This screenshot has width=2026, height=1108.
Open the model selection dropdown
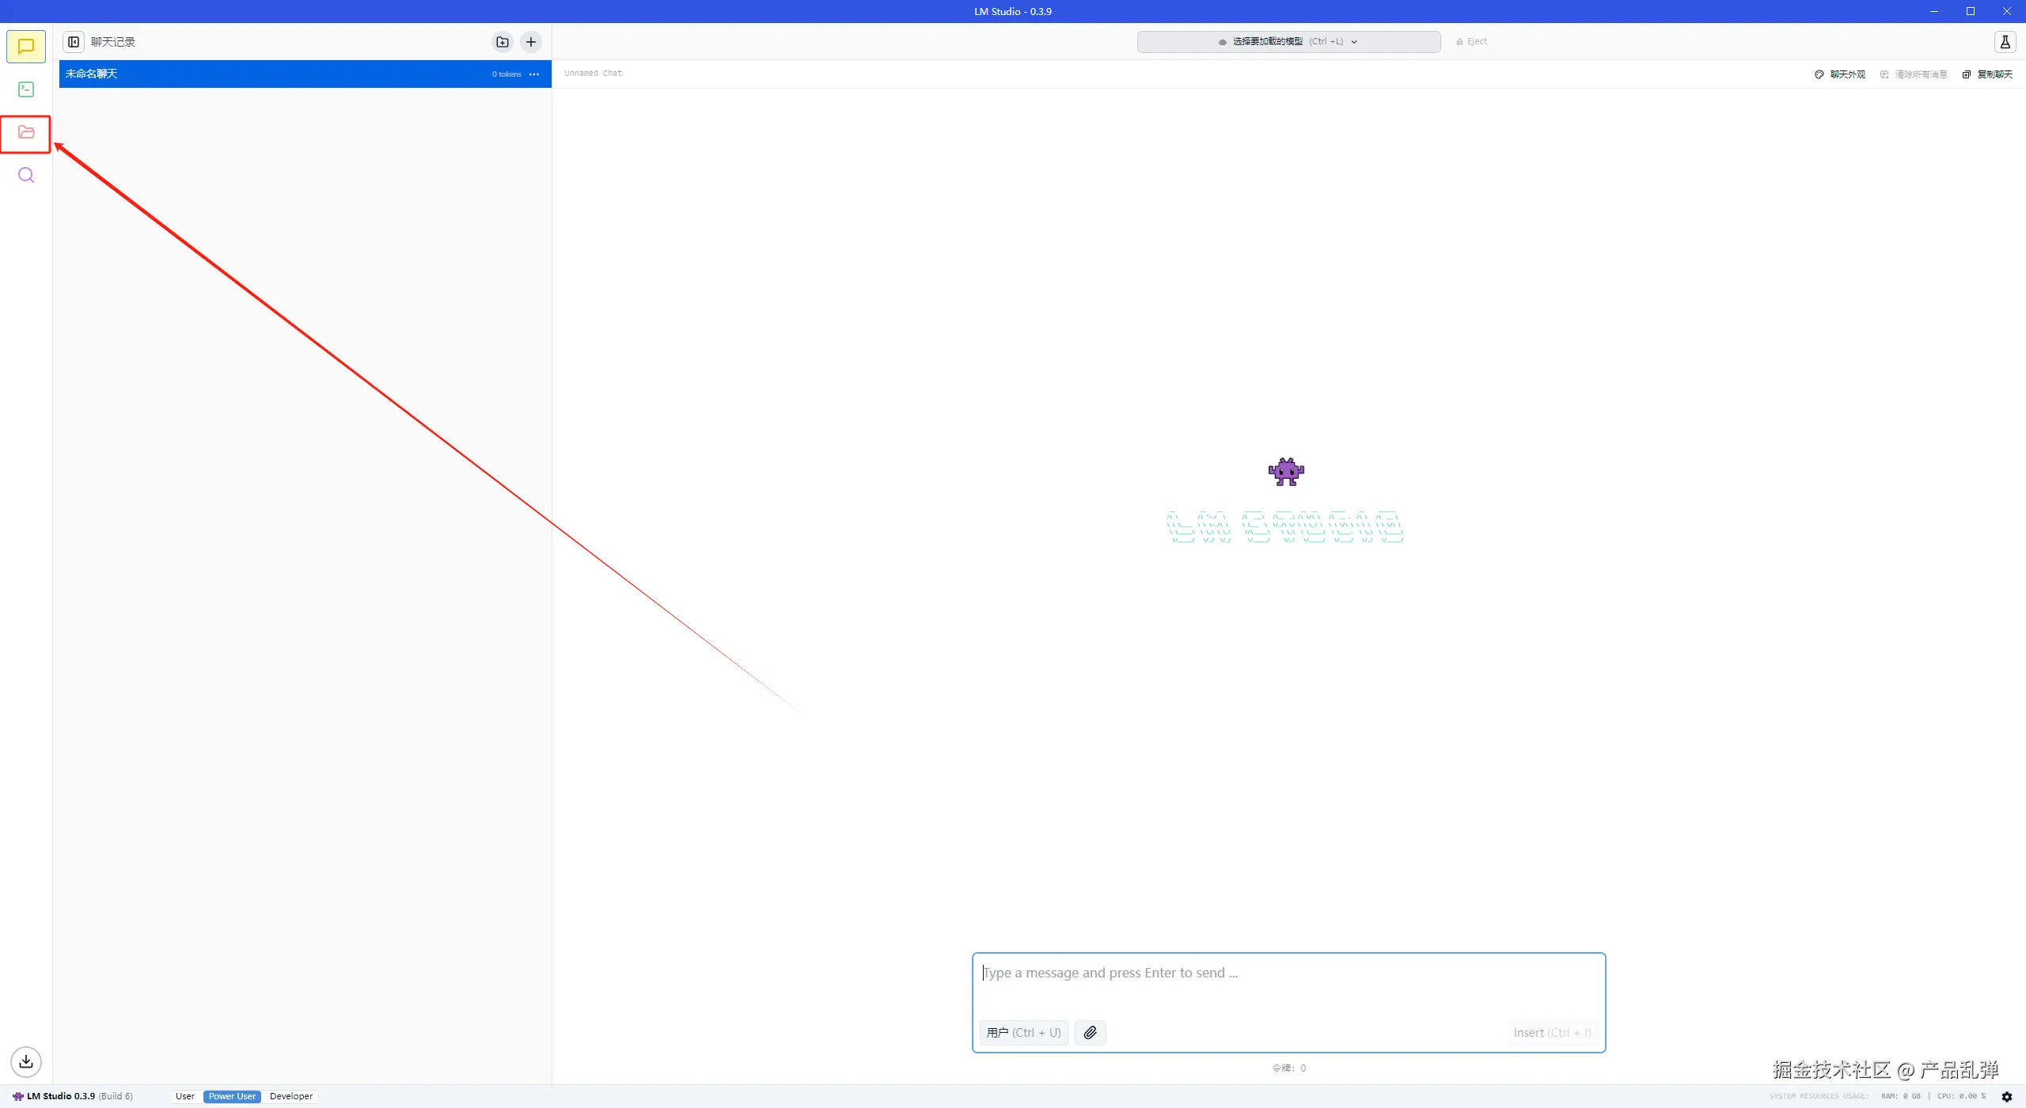1288,42
